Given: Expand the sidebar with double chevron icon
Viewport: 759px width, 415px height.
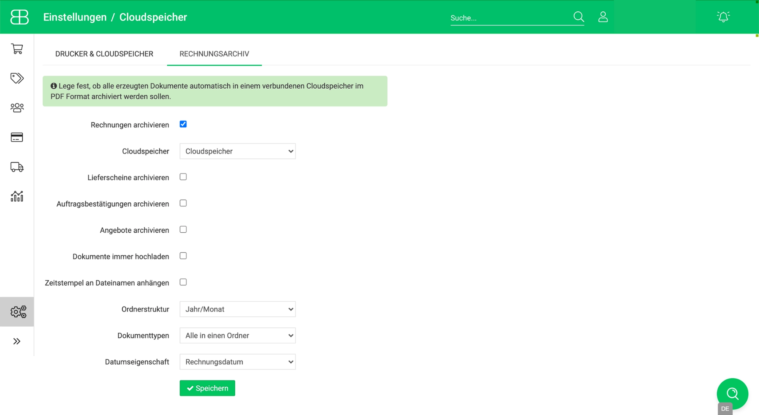Looking at the screenshot, I should (x=17, y=341).
